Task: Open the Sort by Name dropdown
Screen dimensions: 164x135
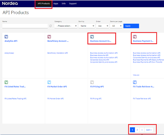Action: [x=87, y=26]
